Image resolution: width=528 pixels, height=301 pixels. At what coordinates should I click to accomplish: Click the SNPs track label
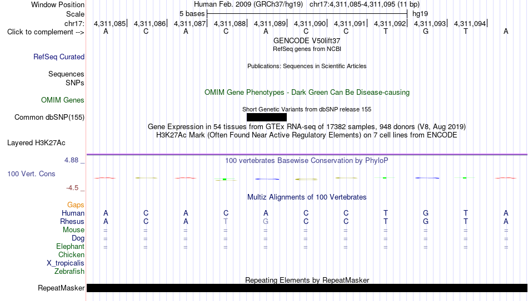(75, 83)
